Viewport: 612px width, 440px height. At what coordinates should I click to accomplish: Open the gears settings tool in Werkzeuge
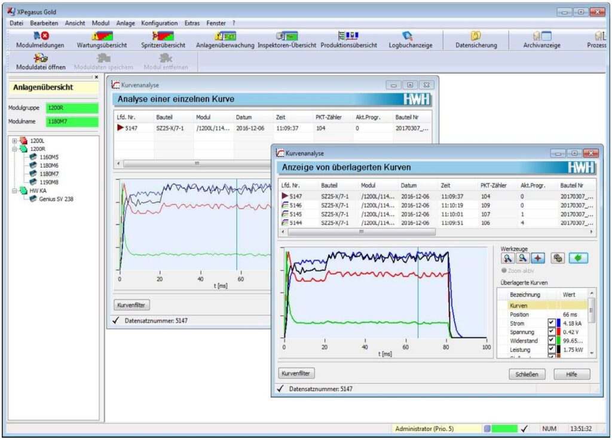pos(558,258)
